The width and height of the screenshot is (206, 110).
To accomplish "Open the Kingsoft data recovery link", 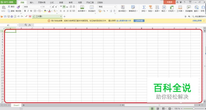I will click(x=124, y=21).
